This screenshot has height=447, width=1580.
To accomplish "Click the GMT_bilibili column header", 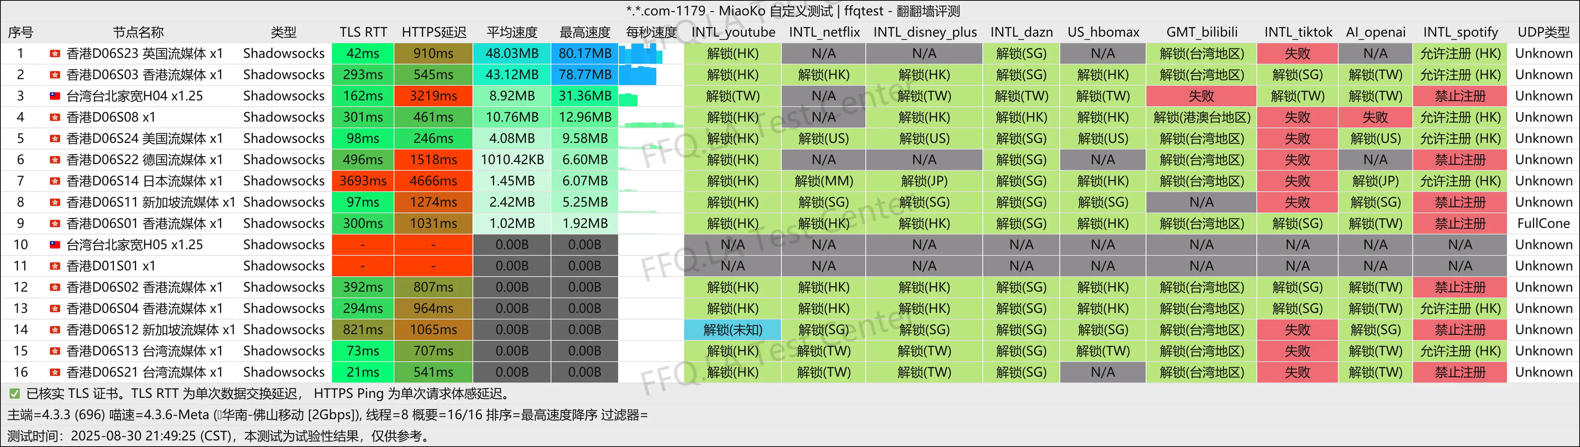I will point(1201,33).
